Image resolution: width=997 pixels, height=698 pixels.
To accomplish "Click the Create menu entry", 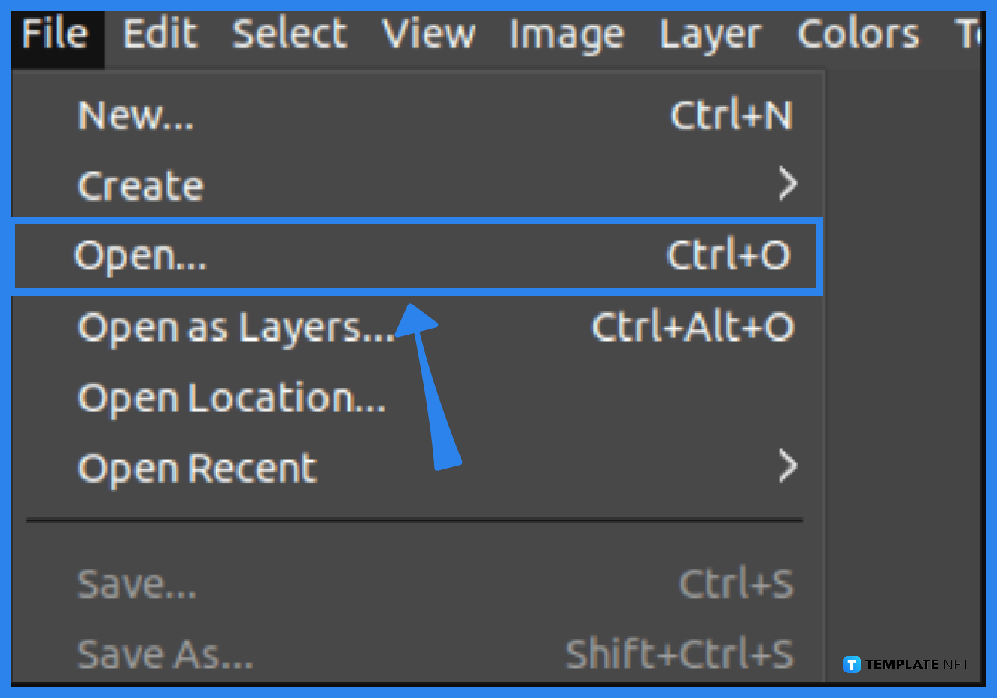I will pos(140,185).
